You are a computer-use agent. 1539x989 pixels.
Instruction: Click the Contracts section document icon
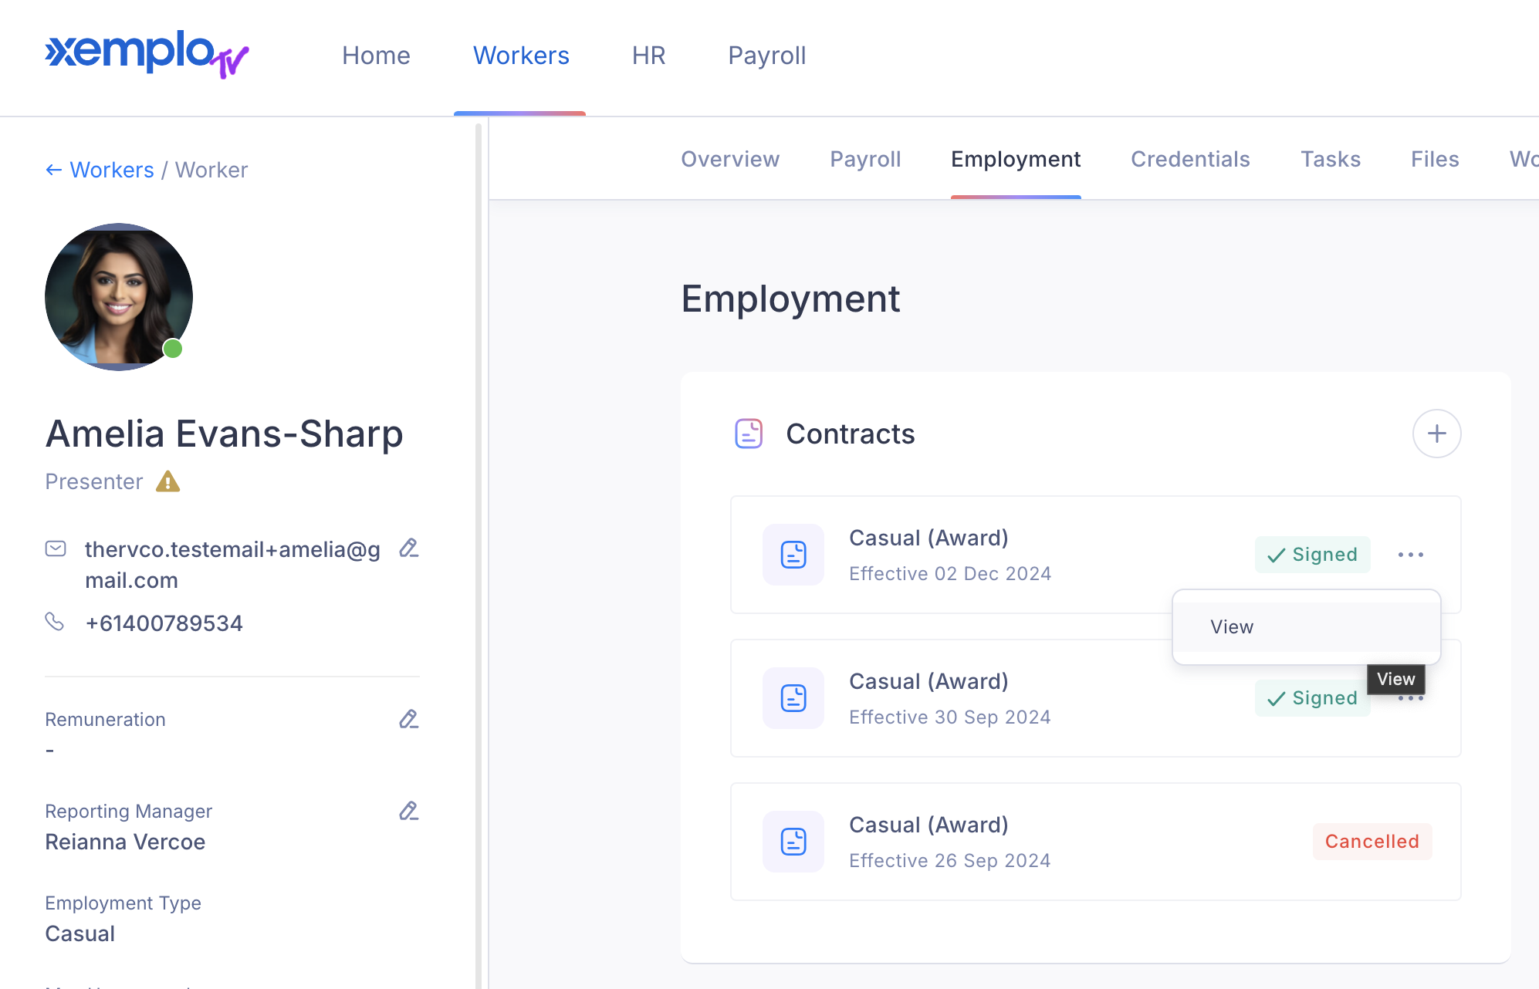click(x=749, y=434)
